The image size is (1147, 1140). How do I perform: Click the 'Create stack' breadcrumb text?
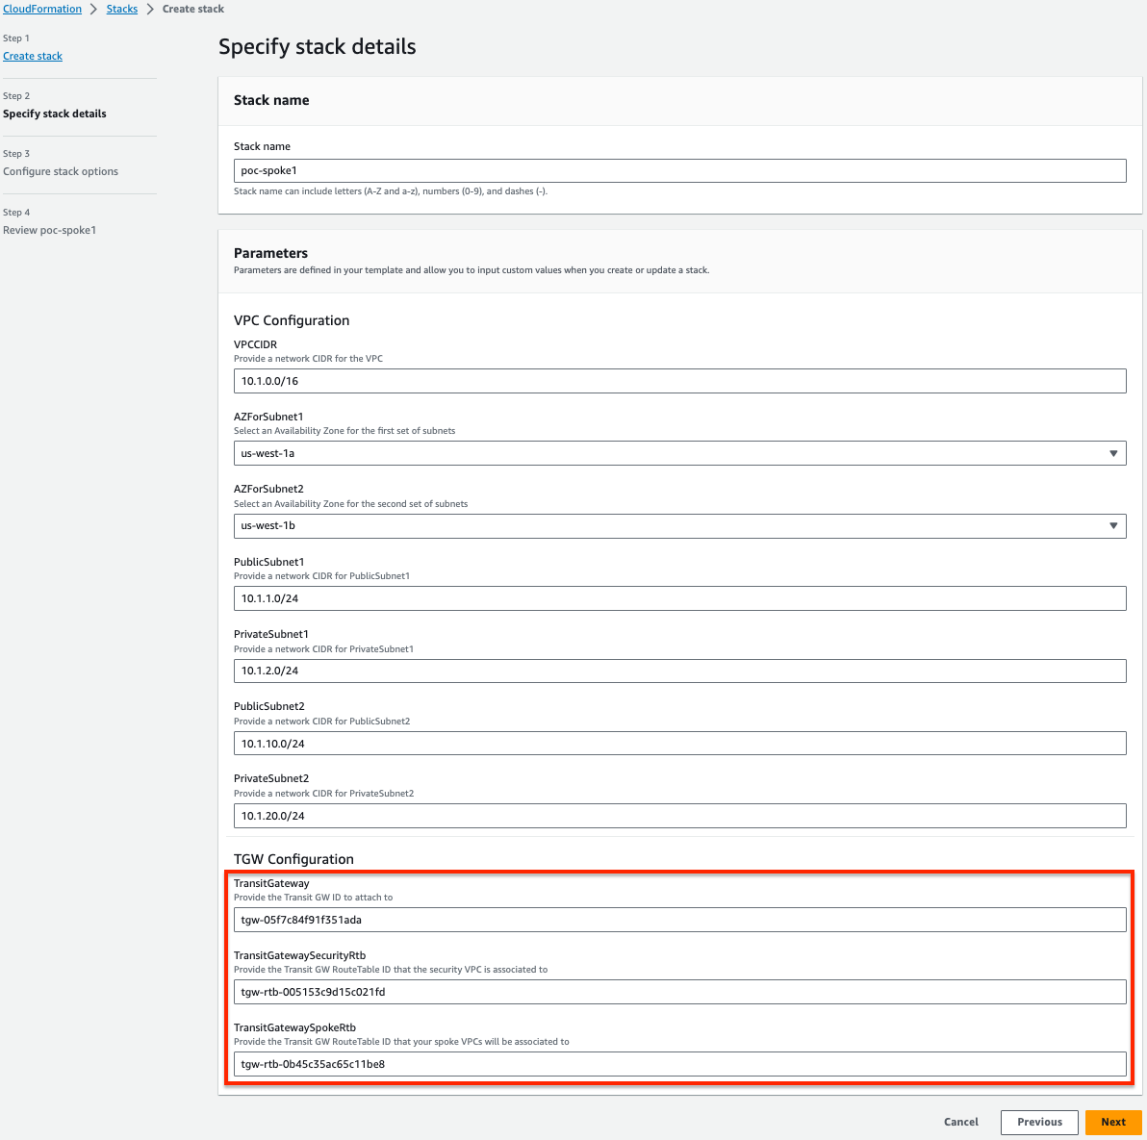pyautogui.click(x=193, y=9)
